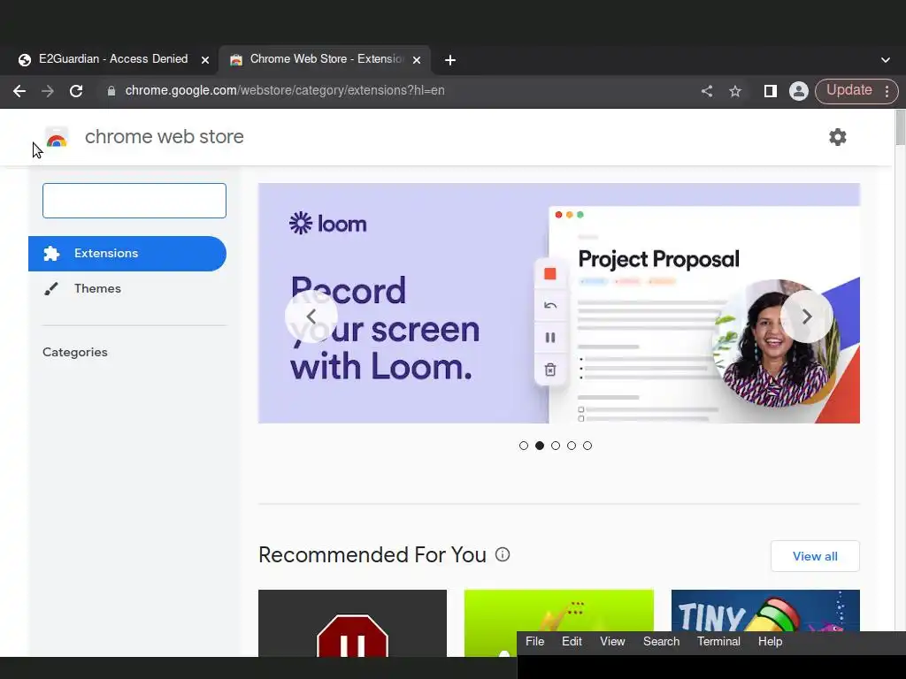Screen dimensions: 906x679
Task: Click the page vertical scrollbar
Action: 900,128
